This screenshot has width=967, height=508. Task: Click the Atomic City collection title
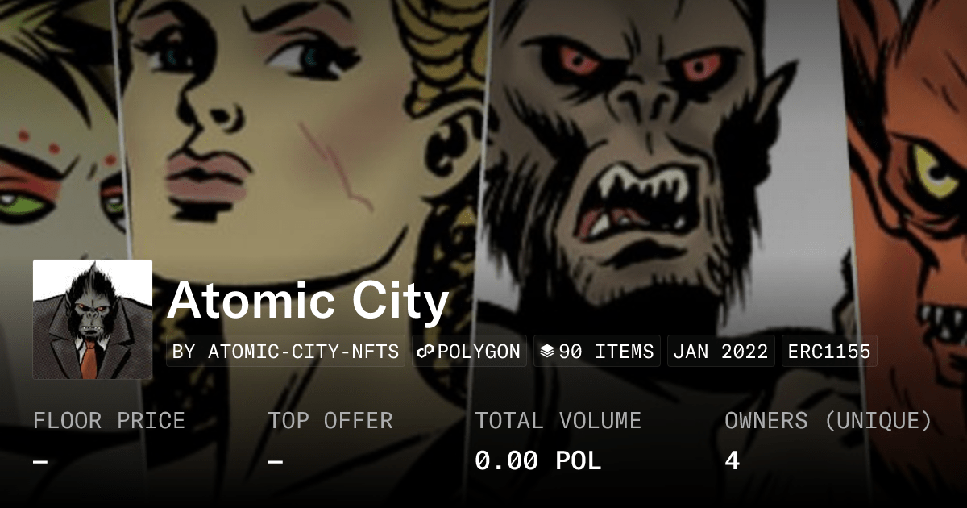(x=308, y=302)
